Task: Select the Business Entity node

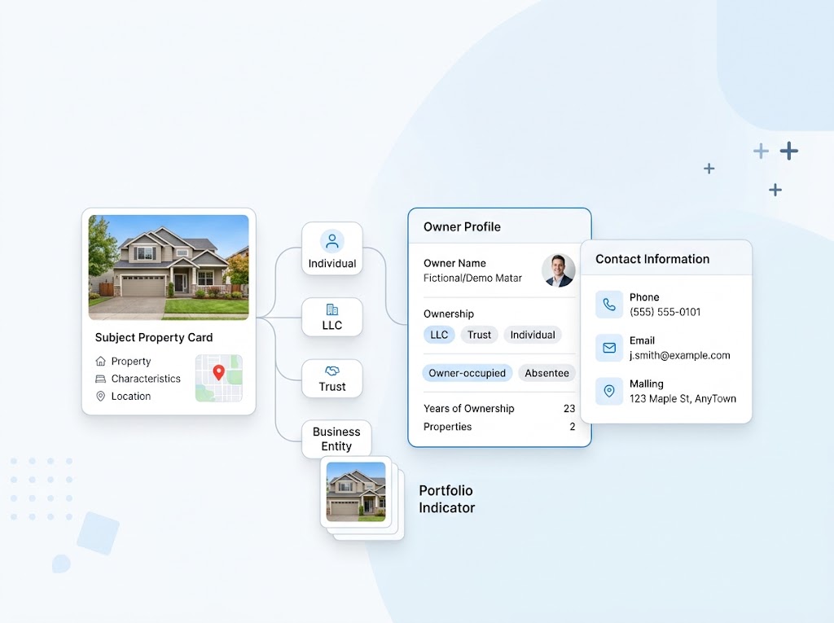Action: (x=336, y=439)
